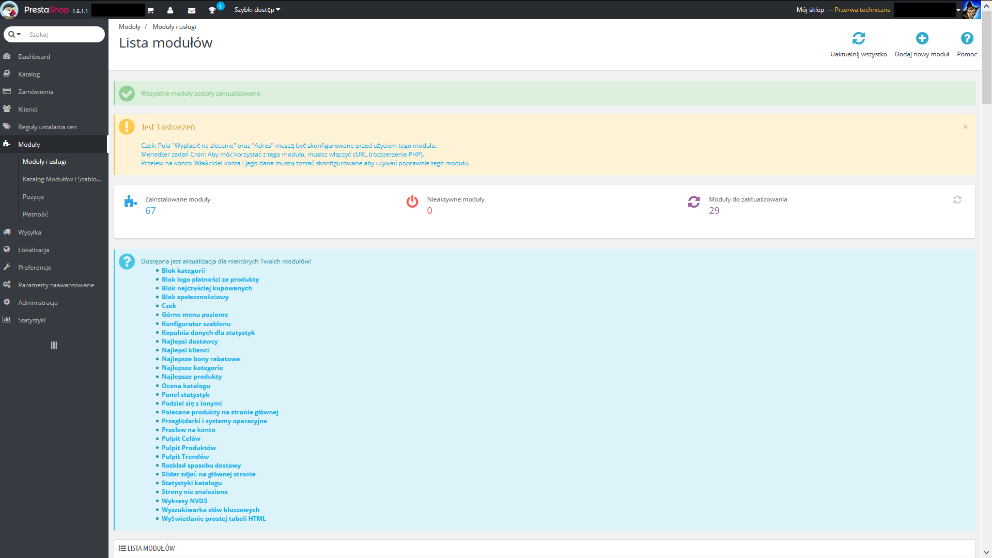This screenshot has height=558, width=992.
Task: Click the Uaktualnij wszystko refresh icon
Action: pyautogui.click(x=858, y=39)
